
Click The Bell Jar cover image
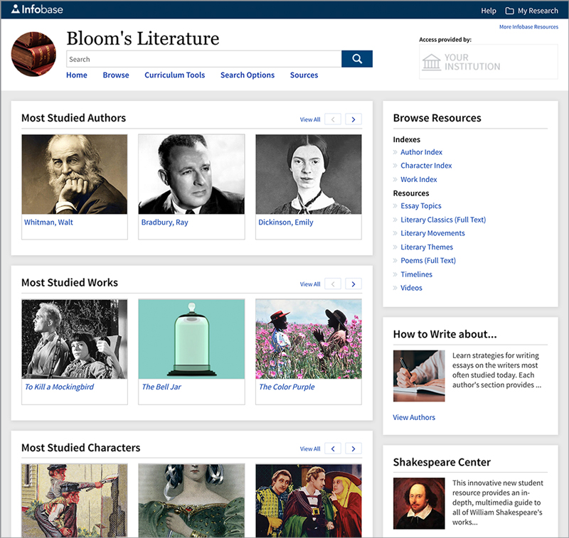pos(191,339)
